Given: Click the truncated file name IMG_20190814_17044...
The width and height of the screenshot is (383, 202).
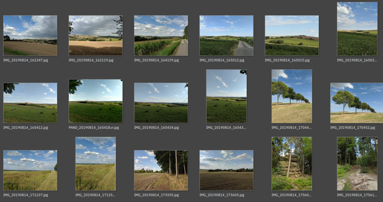Looking at the screenshot, I should (x=292, y=127).
